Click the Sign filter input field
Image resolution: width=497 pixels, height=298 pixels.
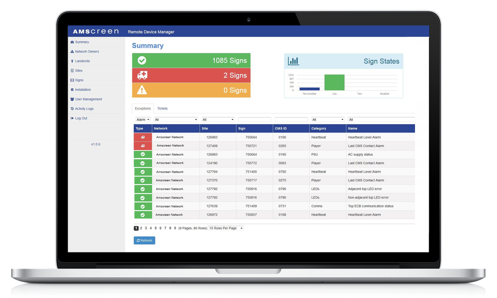(255, 120)
